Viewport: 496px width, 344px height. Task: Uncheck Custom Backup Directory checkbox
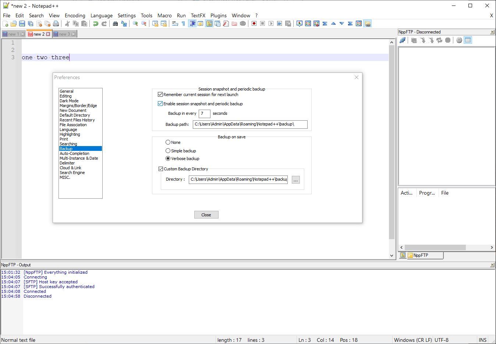coord(161,169)
